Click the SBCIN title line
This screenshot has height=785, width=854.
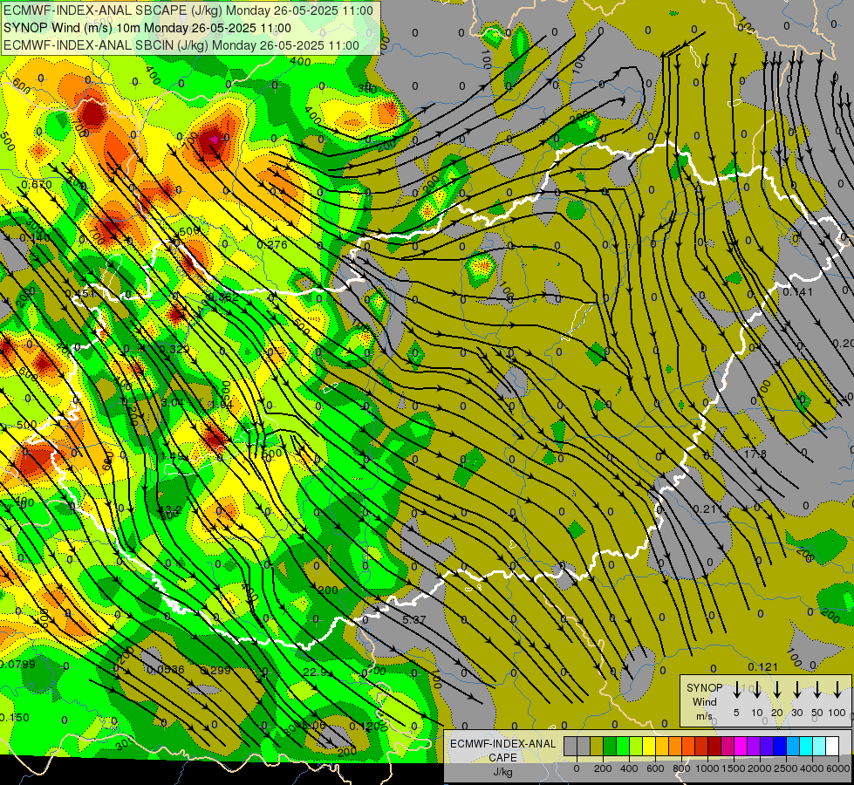click(181, 45)
